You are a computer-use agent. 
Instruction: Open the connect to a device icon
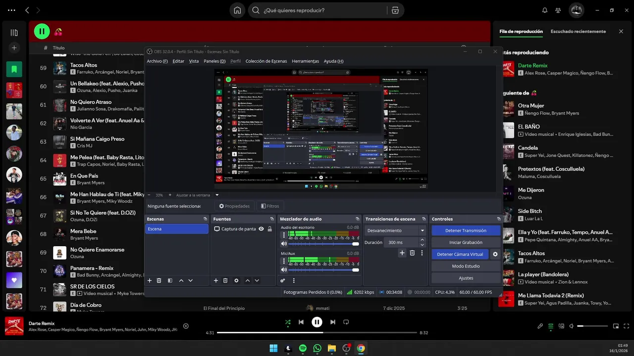coord(561,326)
